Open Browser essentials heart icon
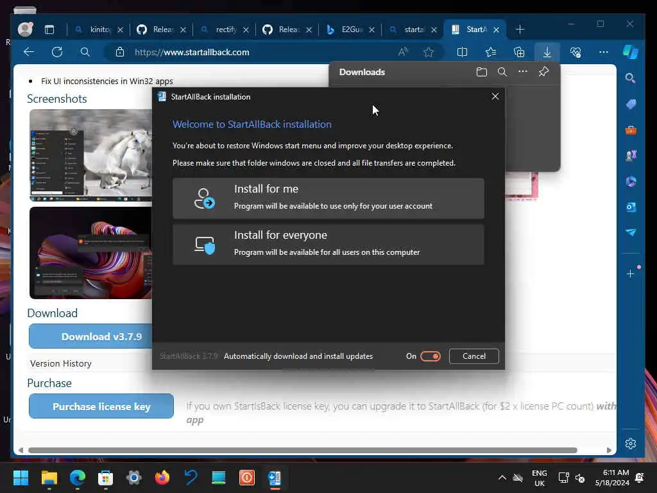657x493 pixels. click(576, 52)
